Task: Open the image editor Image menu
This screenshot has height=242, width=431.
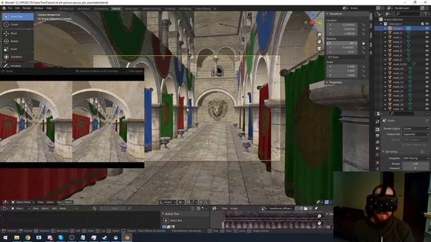Action: 234,208
